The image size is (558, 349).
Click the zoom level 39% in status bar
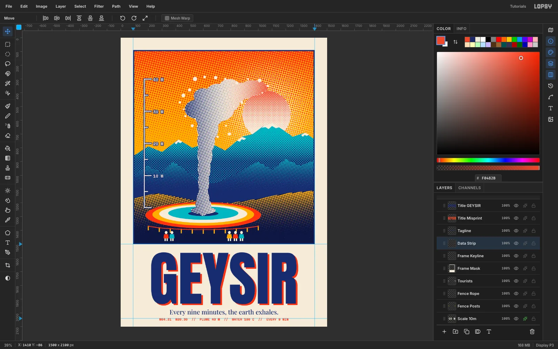pyautogui.click(x=8, y=345)
